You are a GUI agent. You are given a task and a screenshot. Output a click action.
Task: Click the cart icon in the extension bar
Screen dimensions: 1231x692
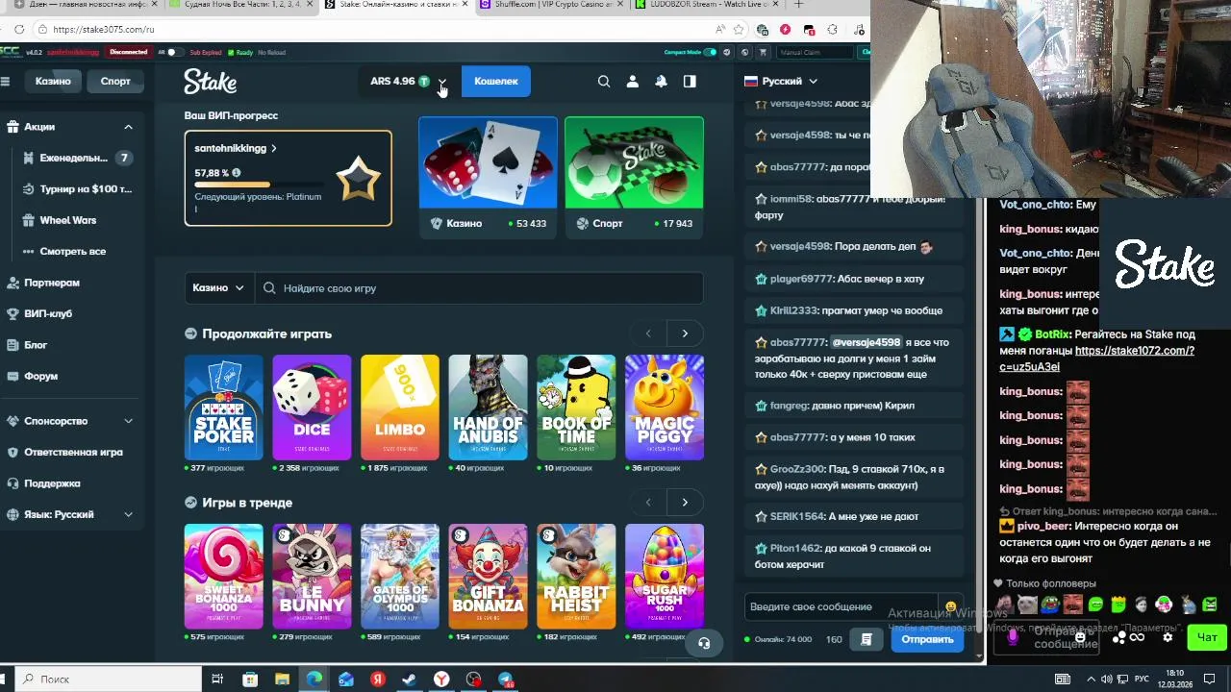coord(763,52)
